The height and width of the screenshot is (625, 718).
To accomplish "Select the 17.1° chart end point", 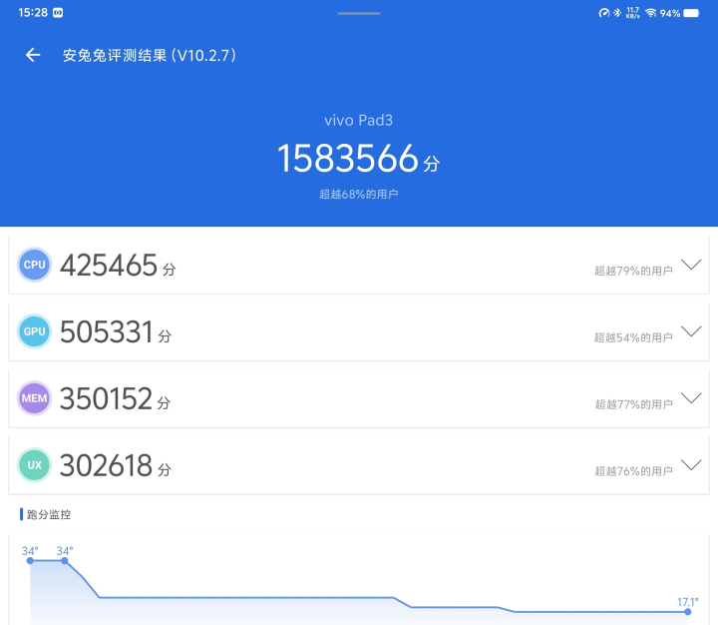I will [x=688, y=612].
